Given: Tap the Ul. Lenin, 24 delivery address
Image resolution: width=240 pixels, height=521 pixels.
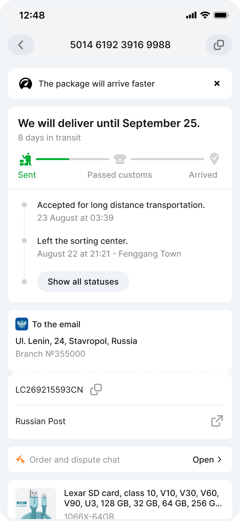Looking at the screenshot, I should (76, 341).
